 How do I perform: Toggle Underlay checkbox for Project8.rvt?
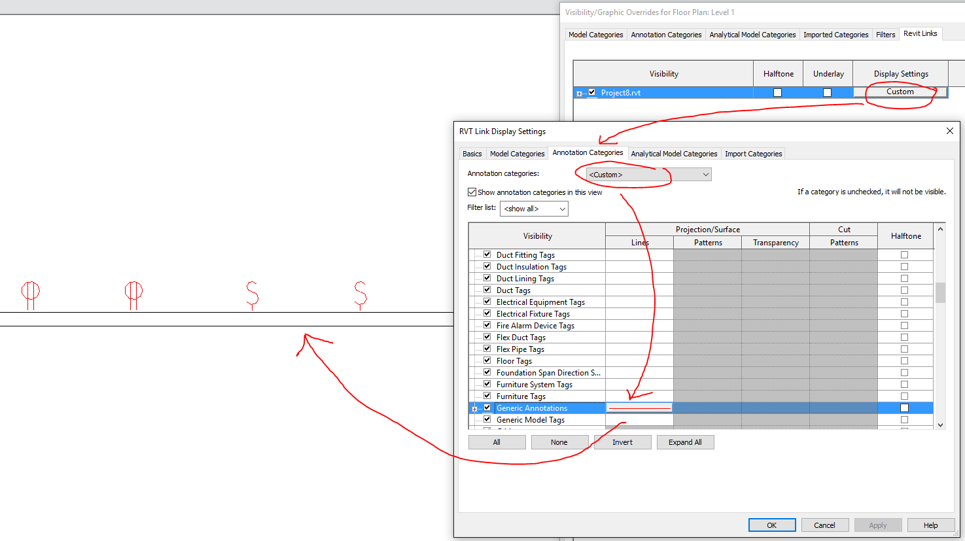tap(828, 92)
